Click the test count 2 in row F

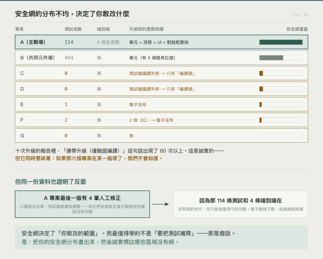pos(66,120)
